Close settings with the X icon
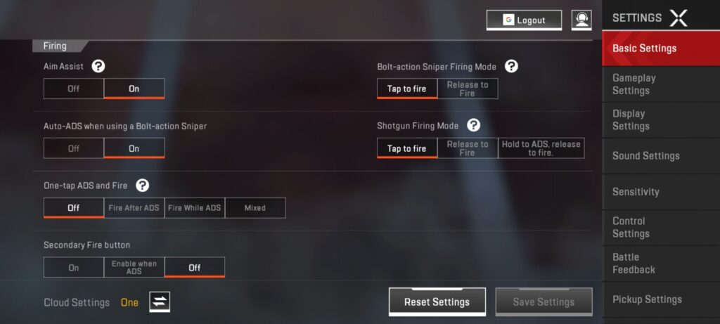 pyautogui.click(x=679, y=18)
